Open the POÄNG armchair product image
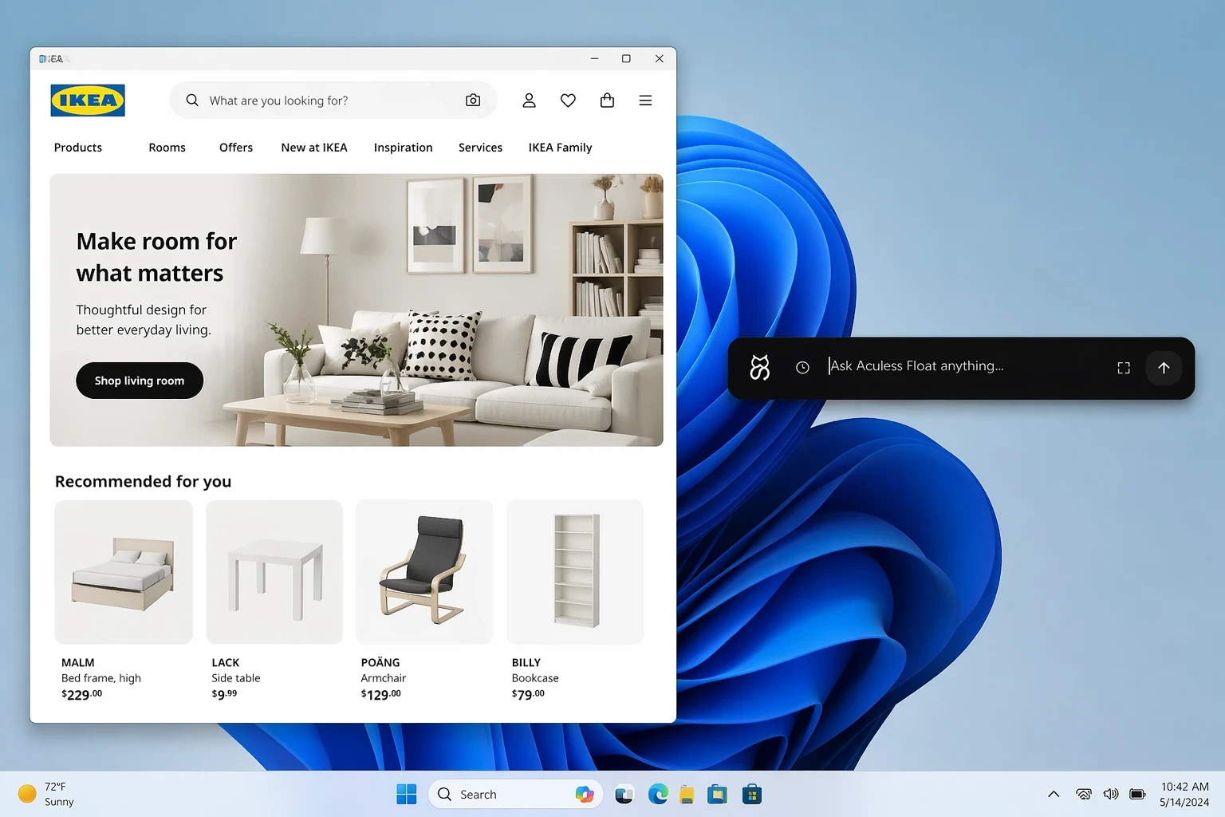The image size is (1225, 817). pos(424,572)
